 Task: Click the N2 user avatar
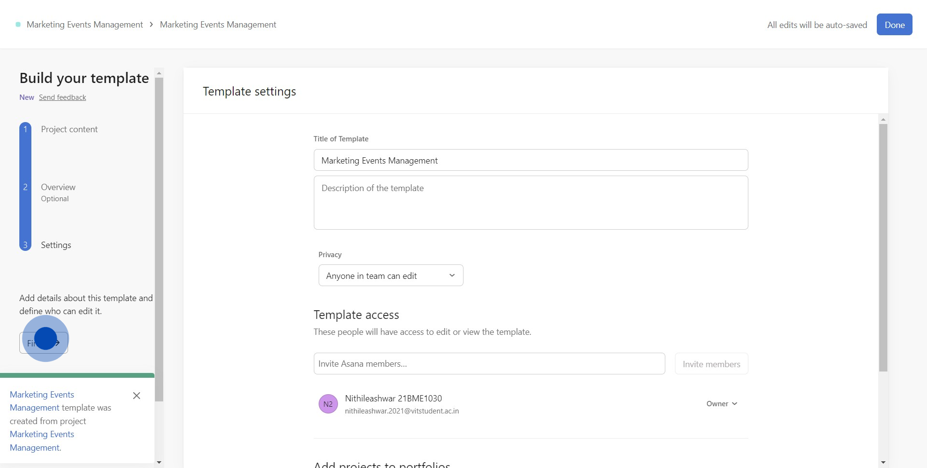click(x=328, y=404)
